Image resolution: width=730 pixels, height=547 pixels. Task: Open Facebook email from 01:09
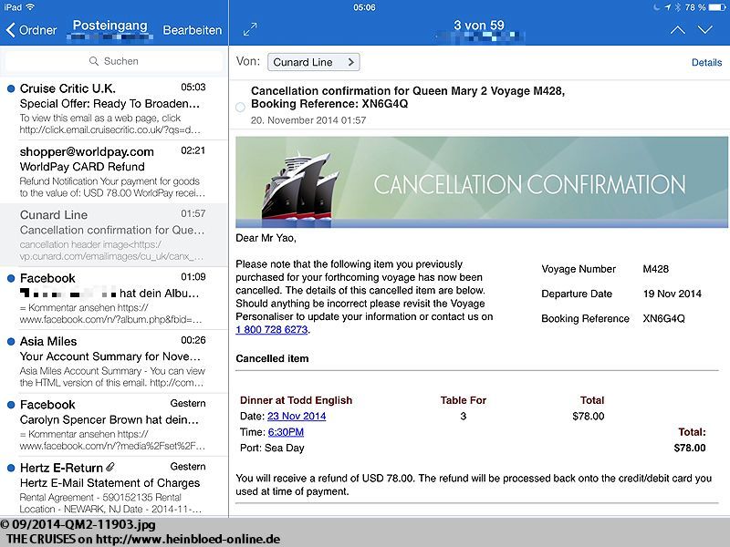[114, 298]
